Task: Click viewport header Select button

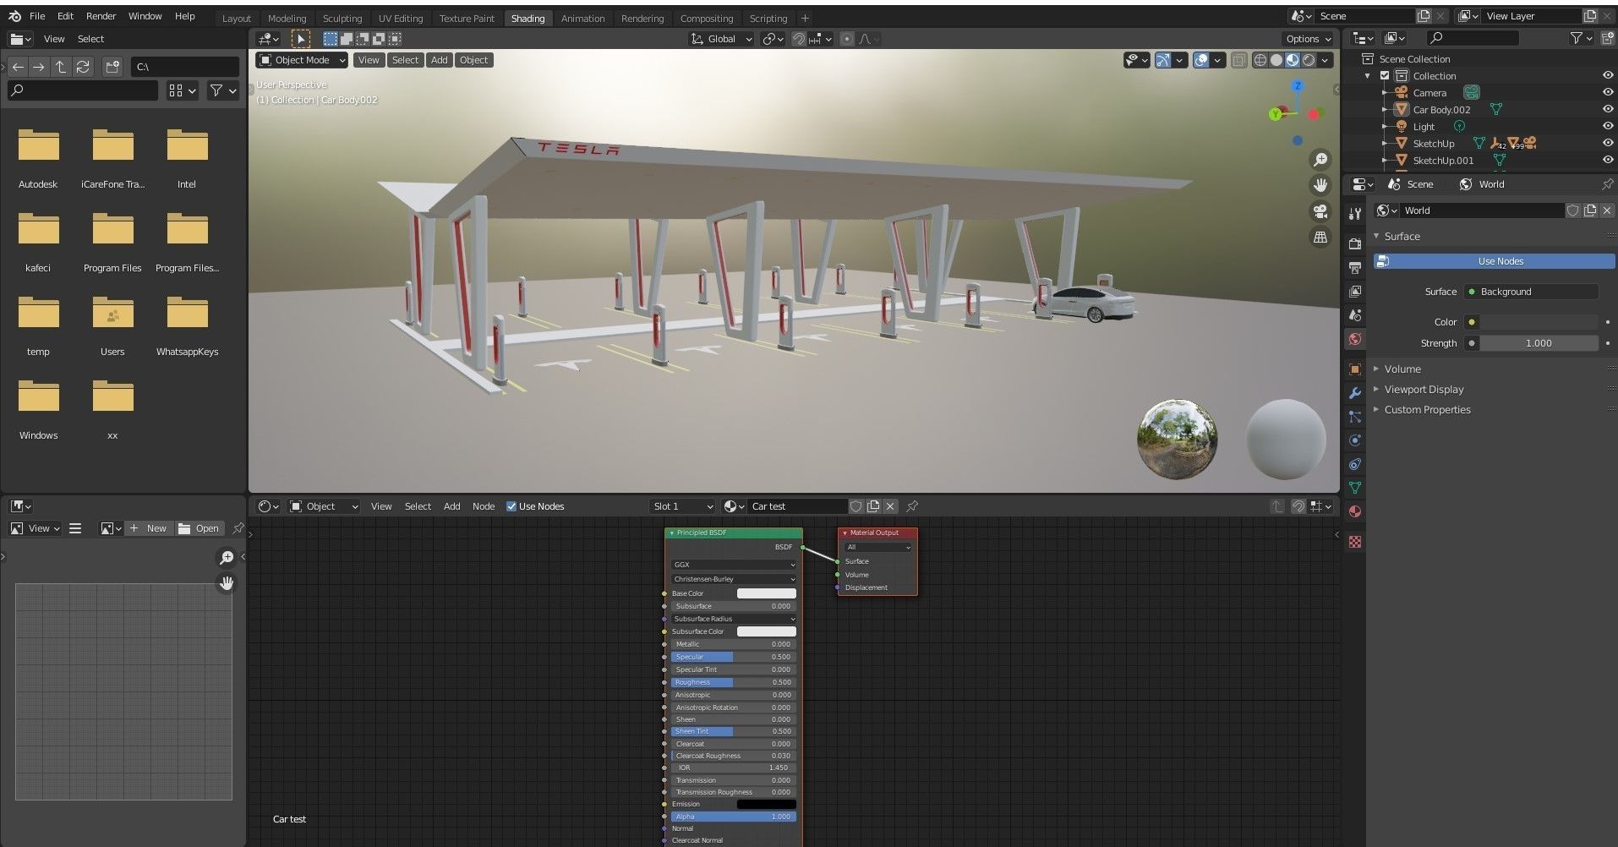Action: pos(405,60)
